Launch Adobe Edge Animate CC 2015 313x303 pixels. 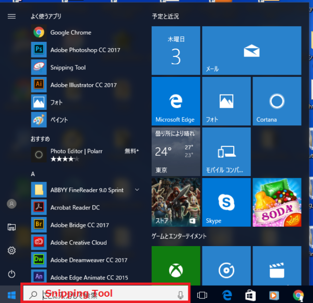click(85, 277)
